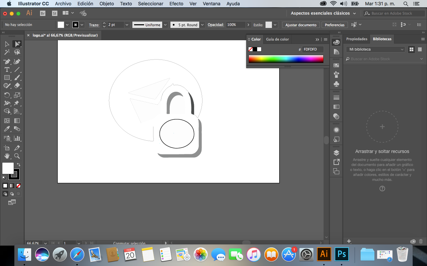Select the Group Selection tool

click(17, 44)
